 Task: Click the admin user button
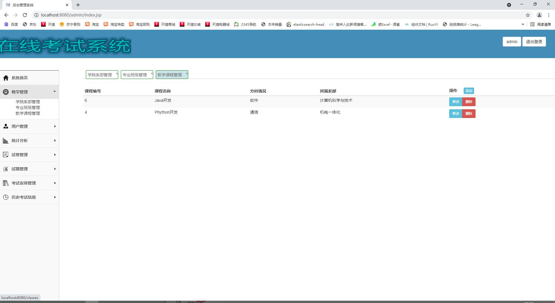512,42
